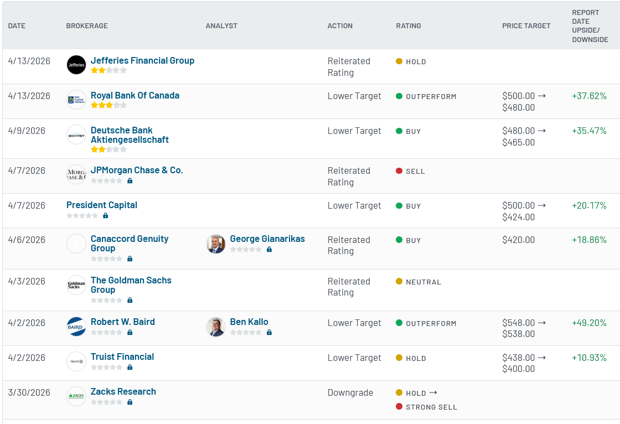620x424 pixels.
Task: Click the OUTPERFORM rating for Robert W. Baird
Action: pyautogui.click(x=426, y=324)
